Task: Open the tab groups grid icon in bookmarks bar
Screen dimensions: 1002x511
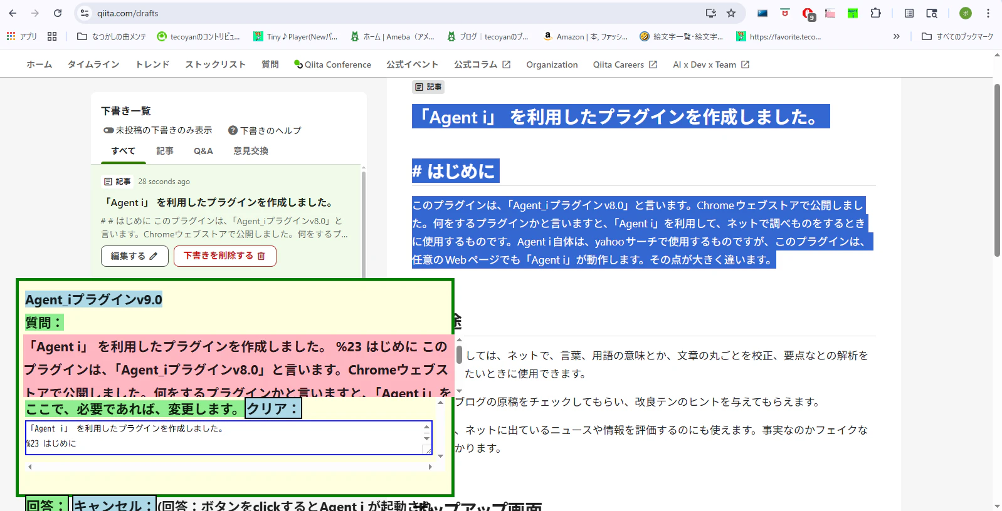Action: click(x=52, y=36)
